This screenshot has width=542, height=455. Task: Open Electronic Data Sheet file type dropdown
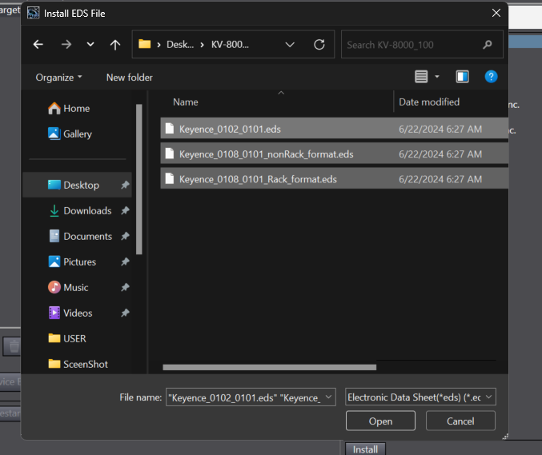pyautogui.click(x=420, y=397)
